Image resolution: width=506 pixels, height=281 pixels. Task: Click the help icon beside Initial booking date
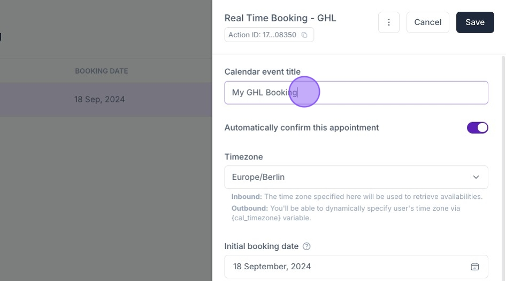(x=306, y=246)
